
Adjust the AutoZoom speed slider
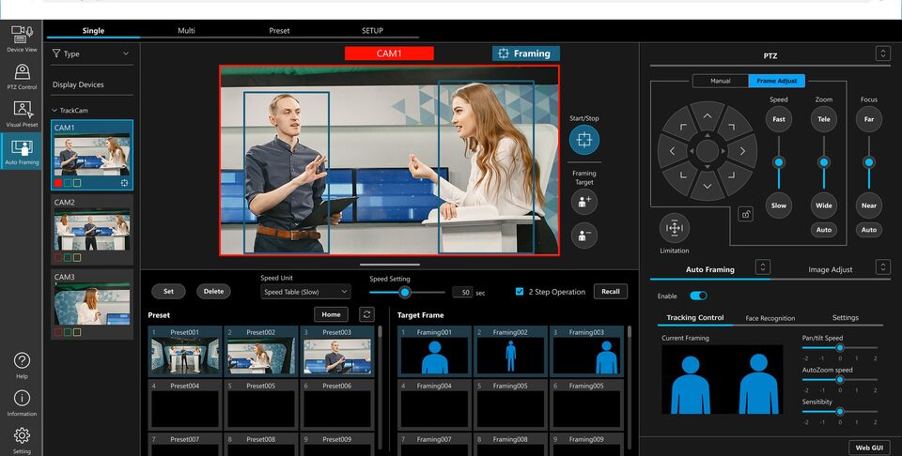click(x=840, y=380)
